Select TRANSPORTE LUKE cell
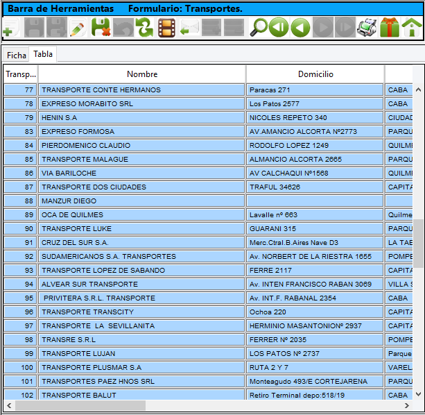 pos(141,228)
